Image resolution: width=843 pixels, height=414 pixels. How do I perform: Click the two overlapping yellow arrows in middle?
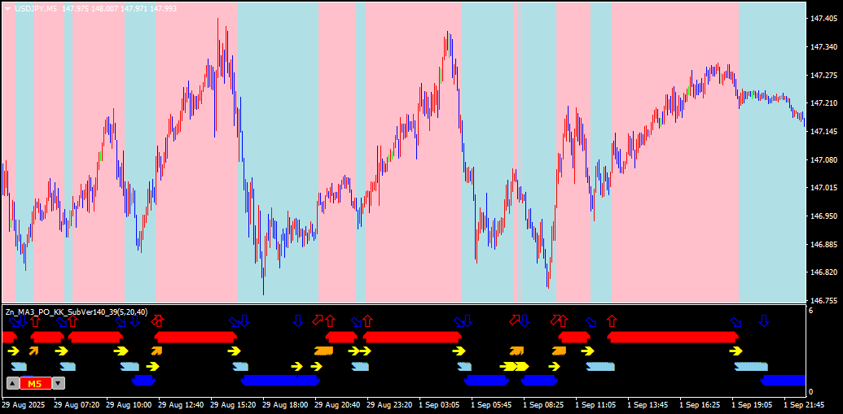pos(515,366)
